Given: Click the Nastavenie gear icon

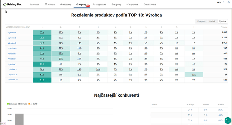Looking at the screenshot, I should click(x=145, y=5).
